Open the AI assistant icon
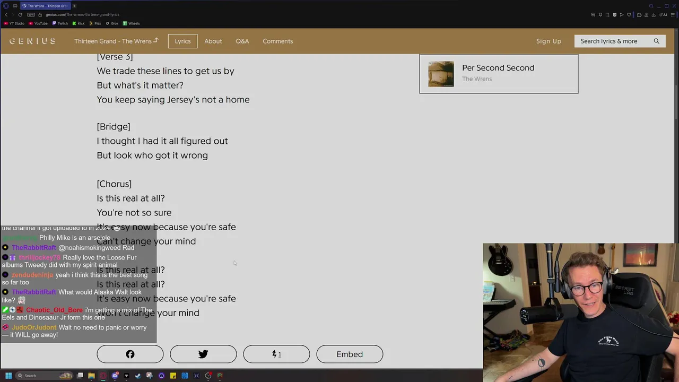Image resolution: width=679 pixels, height=382 pixels. tap(663, 14)
